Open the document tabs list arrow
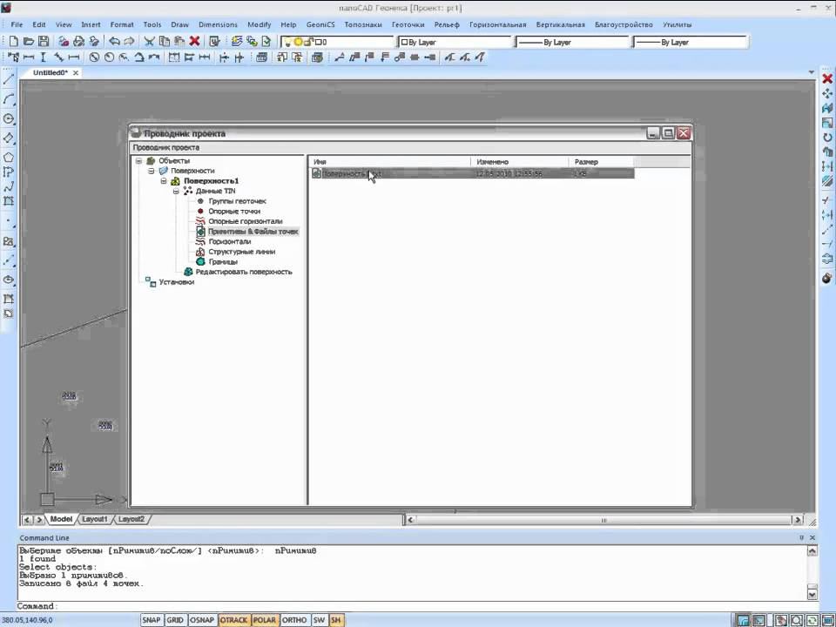This screenshot has width=836, height=627. pos(811,72)
